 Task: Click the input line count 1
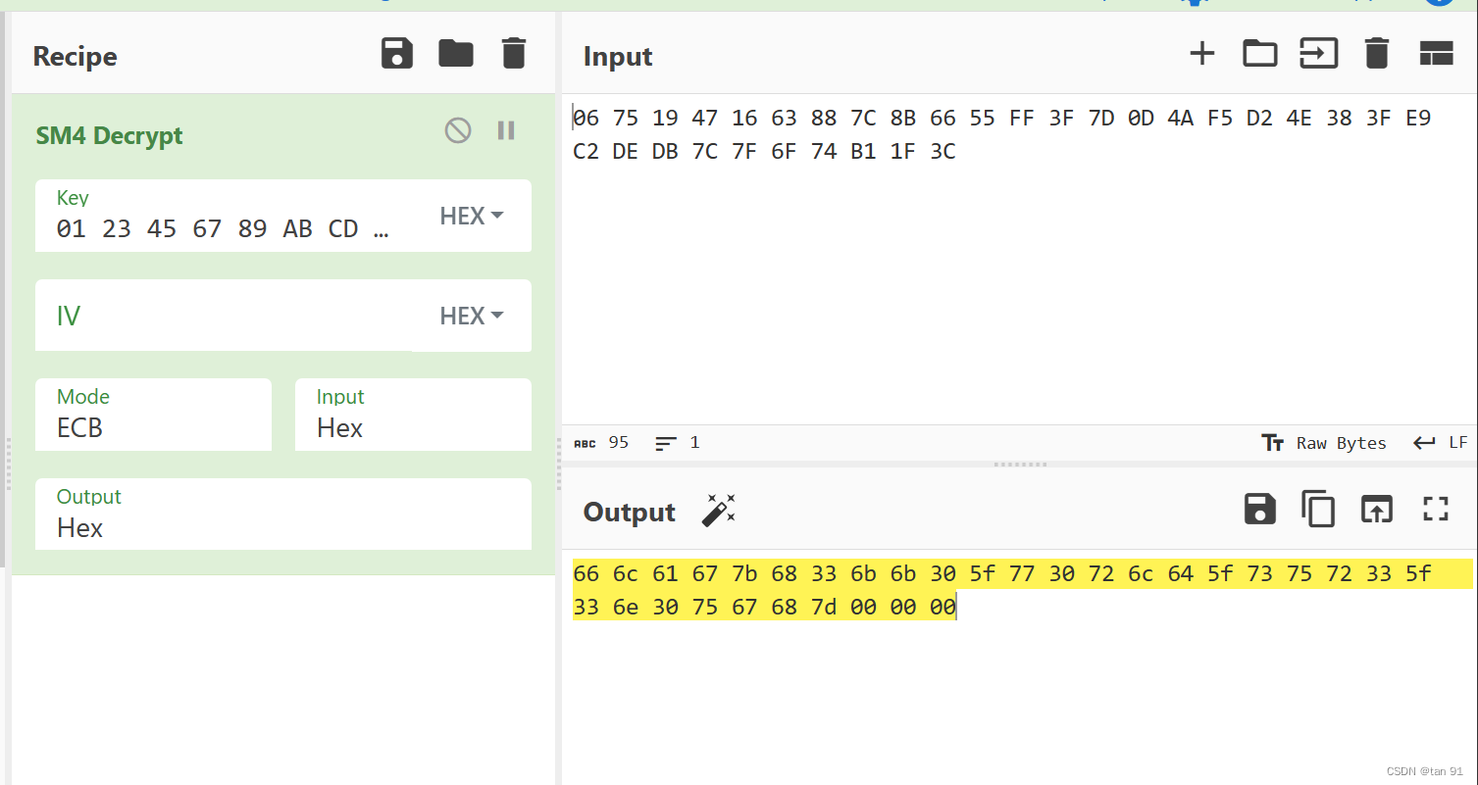678,443
